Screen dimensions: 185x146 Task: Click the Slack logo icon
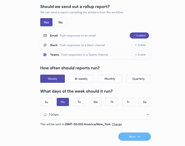(45, 45)
